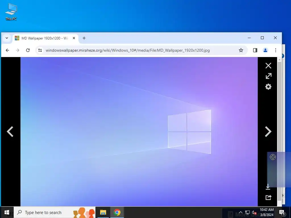This screenshot has width=291, height=218.
Task: Minimize the Chrome window
Action: 249,38
